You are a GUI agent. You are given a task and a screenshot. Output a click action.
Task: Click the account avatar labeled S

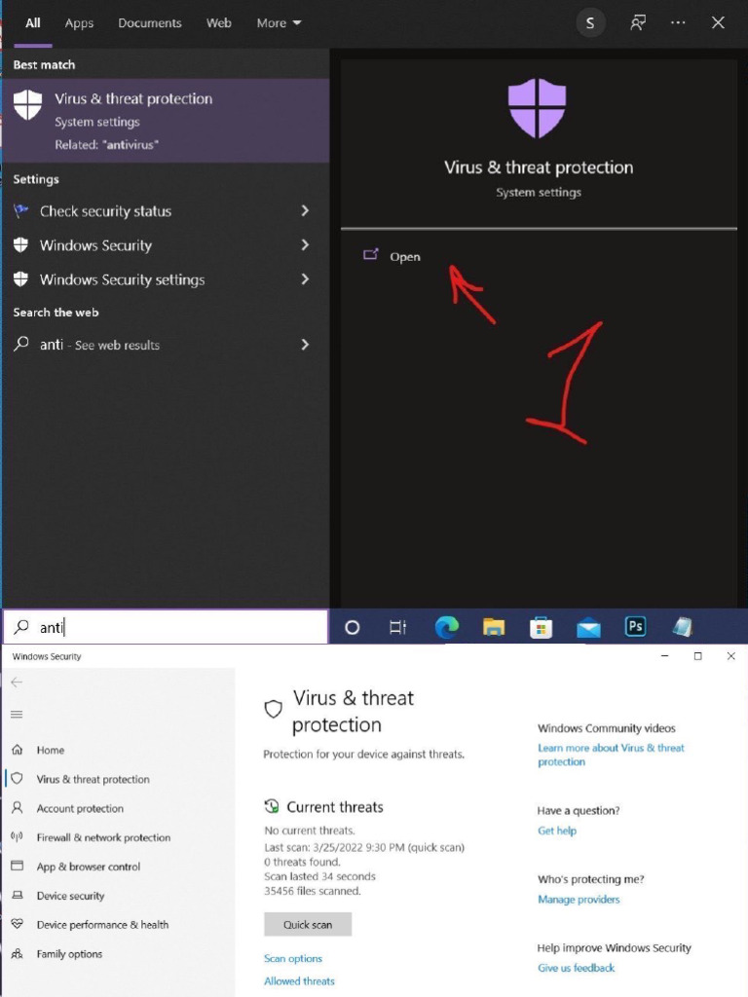(x=590, y=23)
